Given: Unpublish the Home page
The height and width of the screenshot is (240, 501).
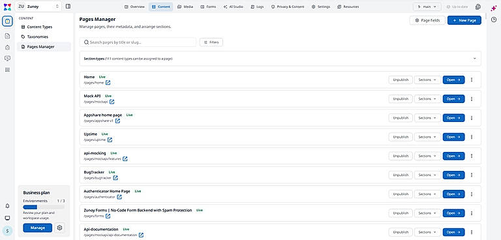Looking at the screenshot, I should pyautogui.click(x=401, y=80).
